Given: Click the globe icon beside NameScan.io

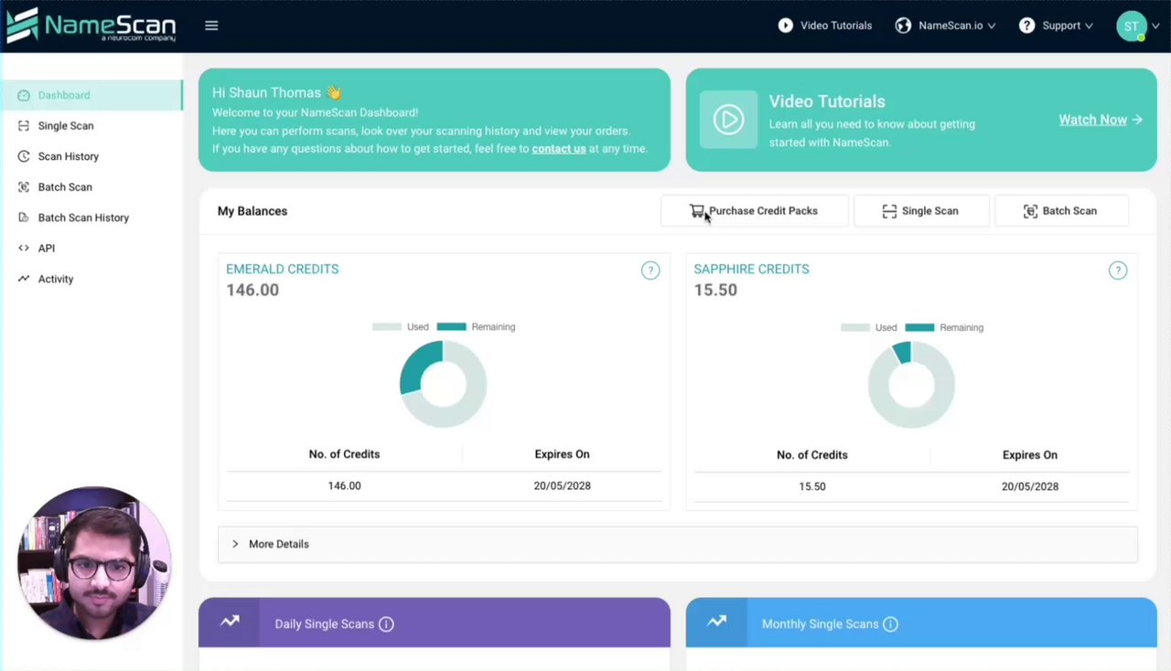Looking at the screenshot, I should click(903, 26).
